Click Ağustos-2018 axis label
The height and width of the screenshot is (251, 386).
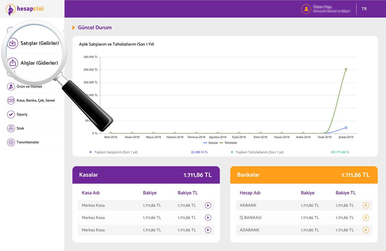(x=218, y=137)
